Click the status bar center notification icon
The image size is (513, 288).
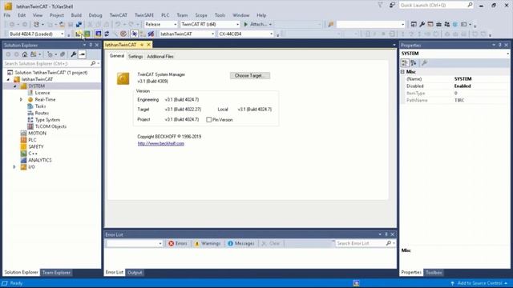pos(356,283)
